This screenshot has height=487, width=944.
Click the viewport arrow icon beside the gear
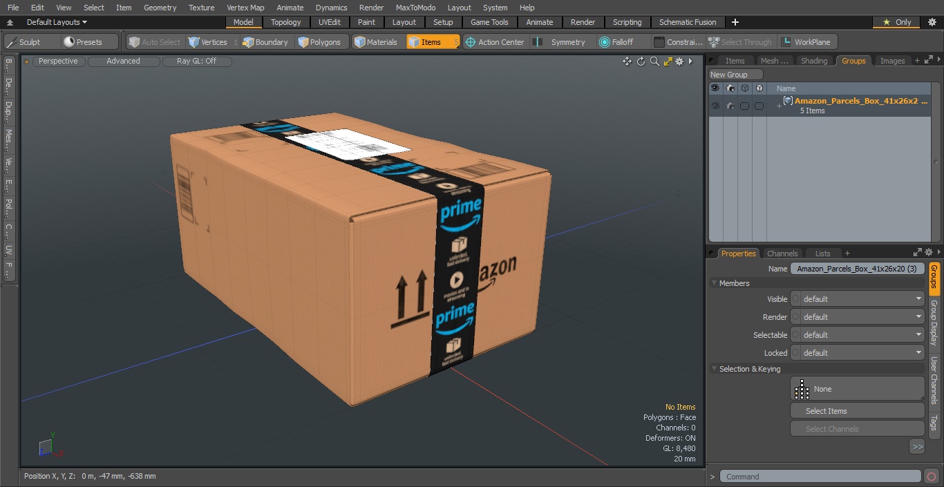point(690,61)
